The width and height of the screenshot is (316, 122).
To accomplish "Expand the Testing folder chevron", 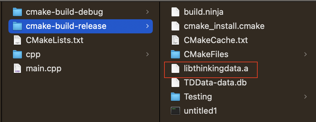I will 306,97.
